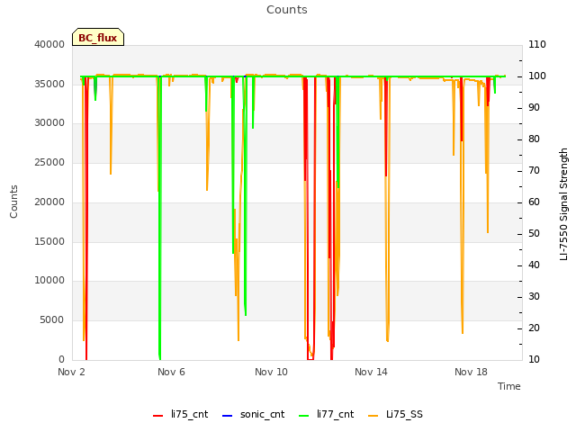
Task: Click the left Counts axis label
Action: pos(13,202)
